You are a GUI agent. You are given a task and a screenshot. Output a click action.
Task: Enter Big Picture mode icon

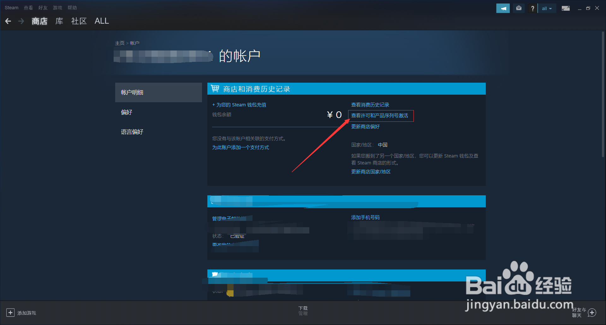tap(565, 8)
